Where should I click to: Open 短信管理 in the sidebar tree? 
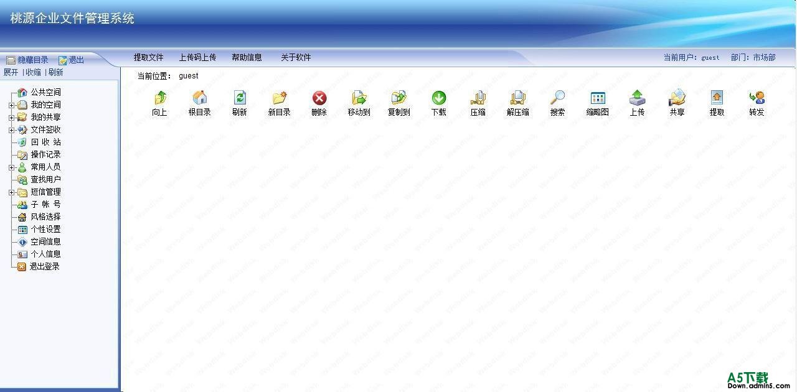(x=46, y=192)
